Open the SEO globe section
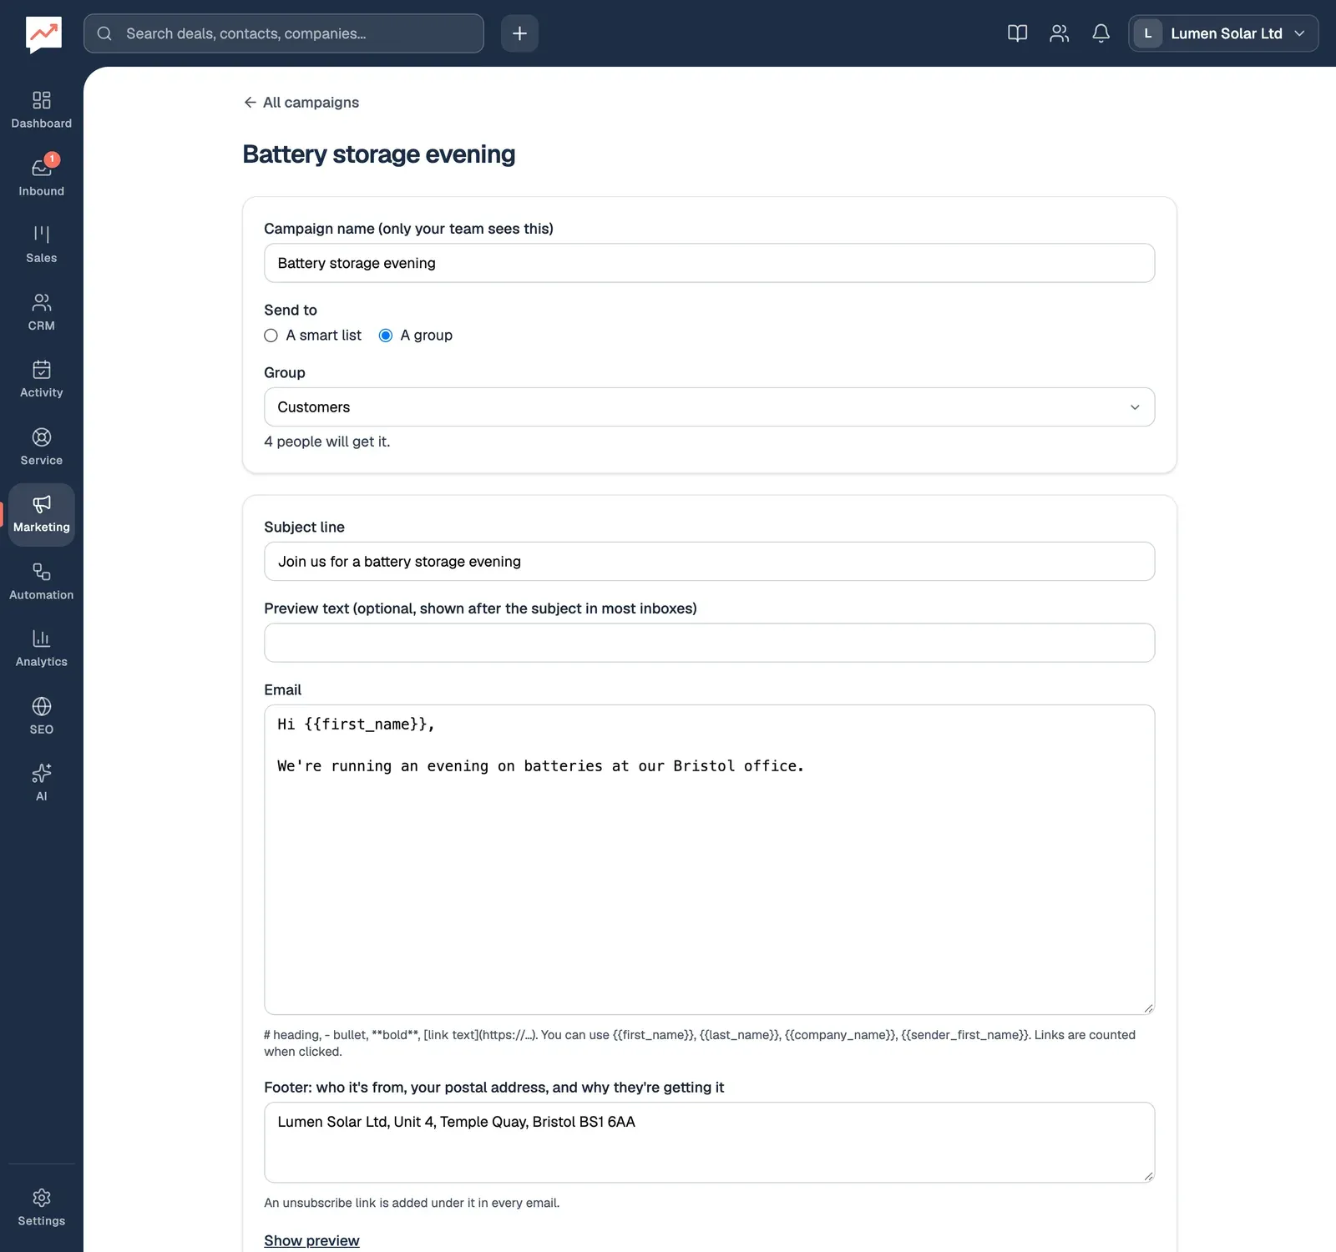This screenshot has height=1252, width=1336. coord(42,716)
